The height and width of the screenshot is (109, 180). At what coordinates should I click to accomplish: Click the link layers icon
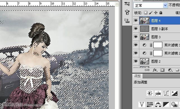147,70
